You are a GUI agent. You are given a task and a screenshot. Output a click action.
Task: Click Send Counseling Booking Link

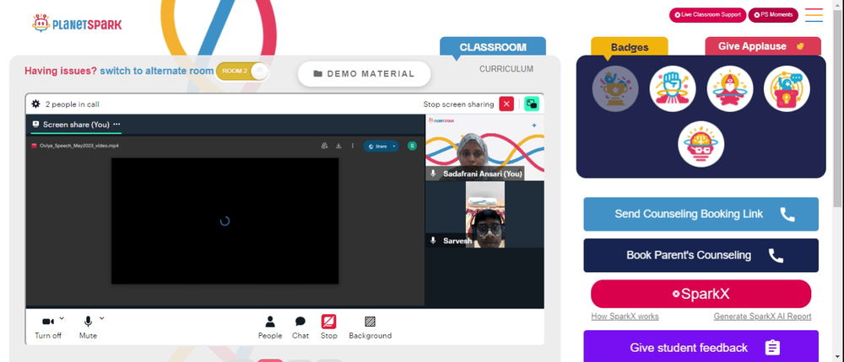pyautogui.click(x=701, y=214)
